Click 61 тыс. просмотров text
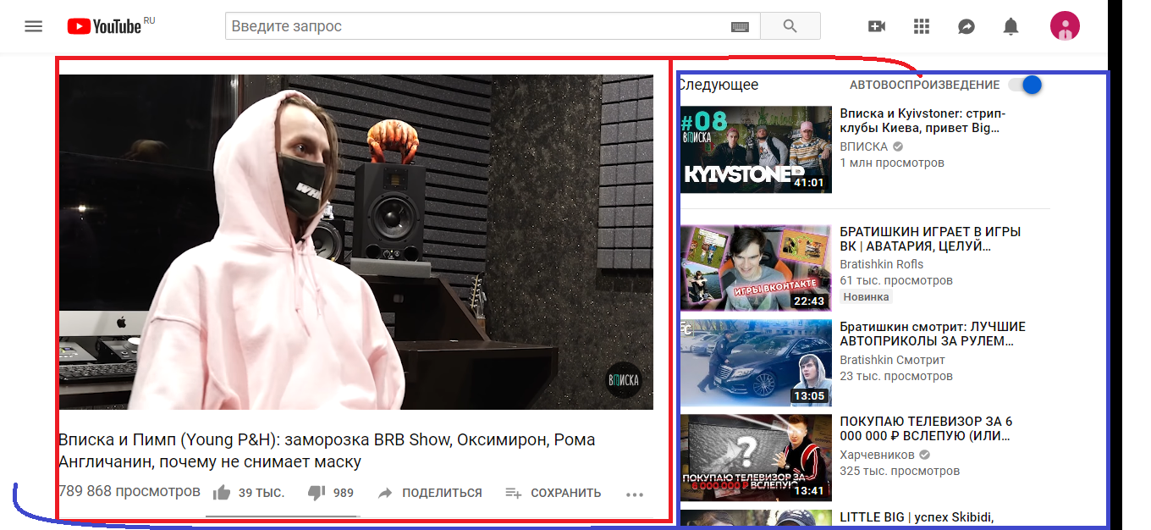This screenshot has width=1151, height=530. [x=896, y=280]
